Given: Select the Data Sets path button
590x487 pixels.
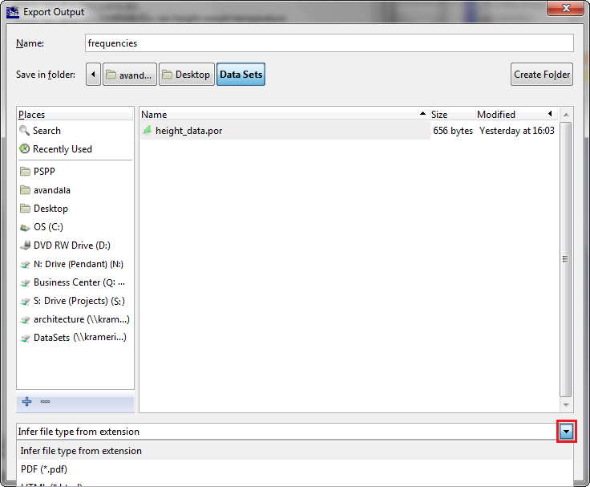Looking at the screenshot, I should [240, 74].
